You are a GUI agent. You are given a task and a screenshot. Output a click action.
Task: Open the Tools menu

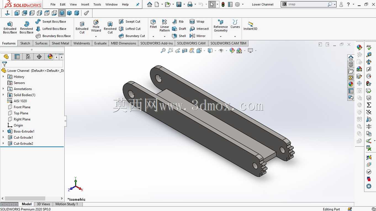(97, 4)
